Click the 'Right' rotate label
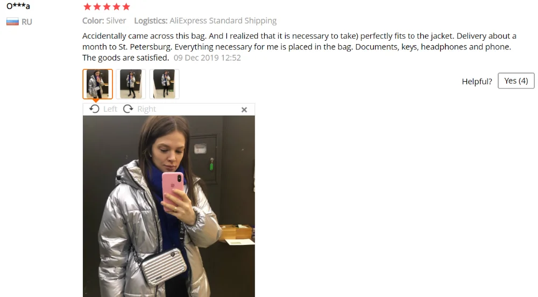 (146, 109)
